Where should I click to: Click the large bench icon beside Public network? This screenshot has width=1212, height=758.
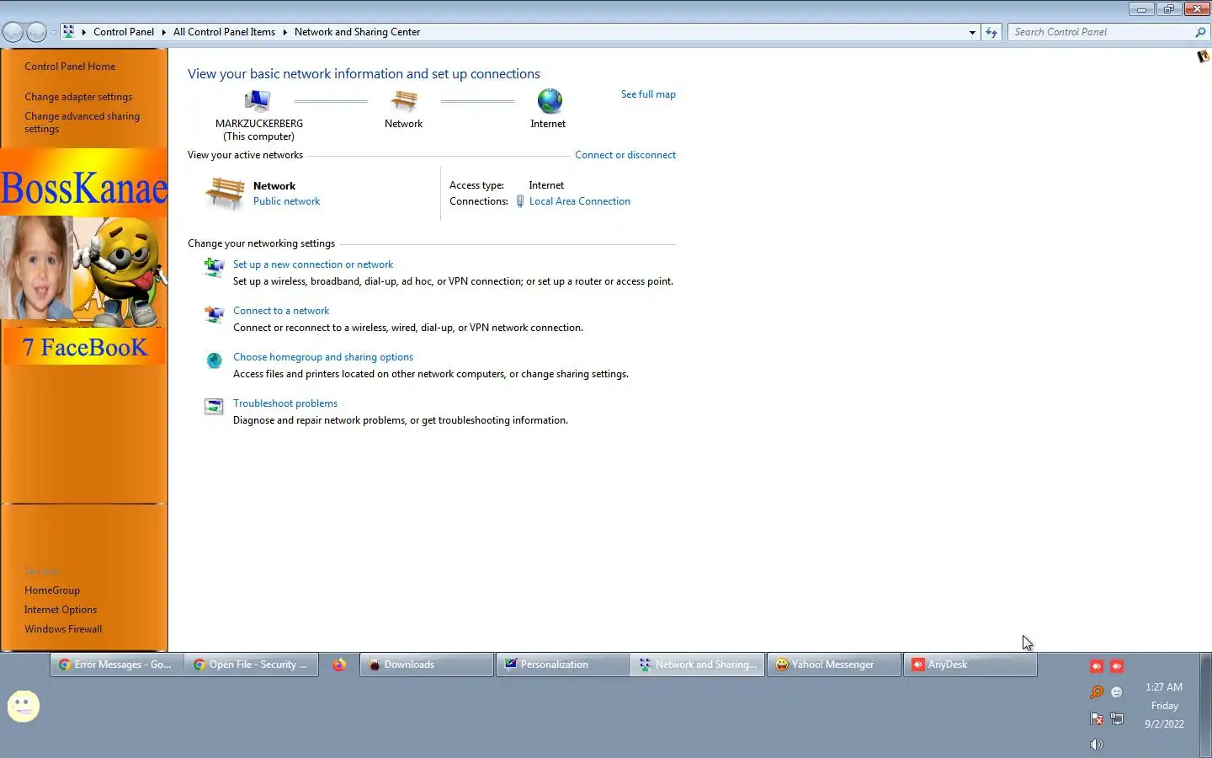[225, 193]
